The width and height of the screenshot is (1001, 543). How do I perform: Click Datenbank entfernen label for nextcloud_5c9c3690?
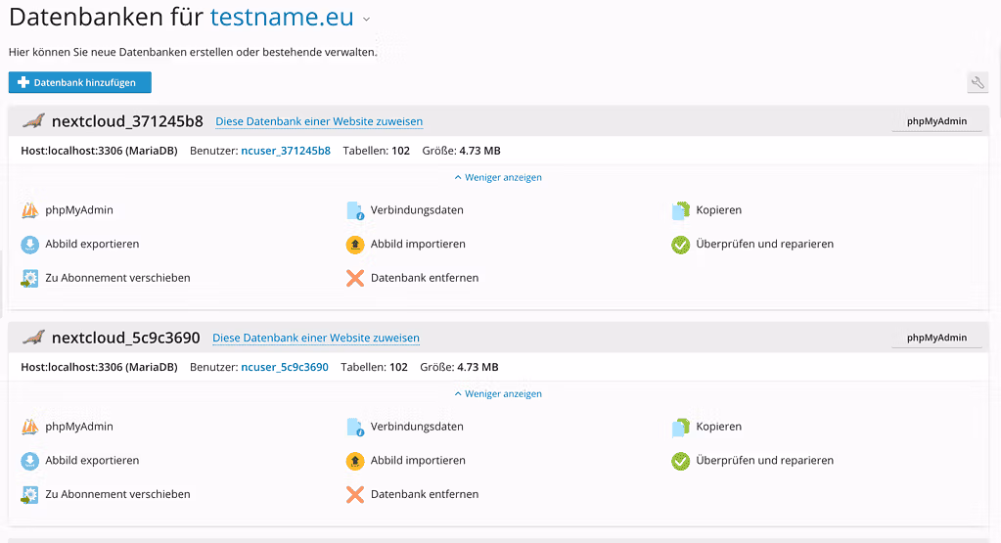click(425, 494)
